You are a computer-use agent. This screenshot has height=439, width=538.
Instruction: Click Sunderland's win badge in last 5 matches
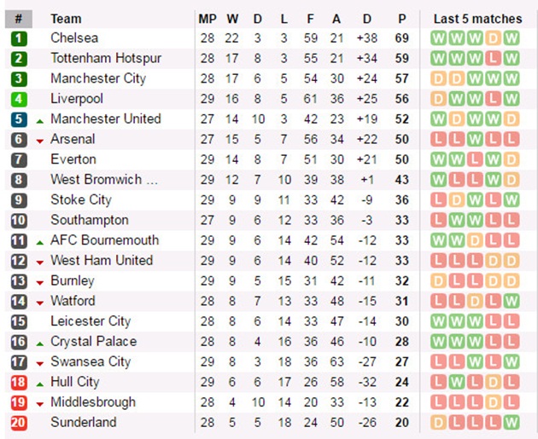coord(511,423)
